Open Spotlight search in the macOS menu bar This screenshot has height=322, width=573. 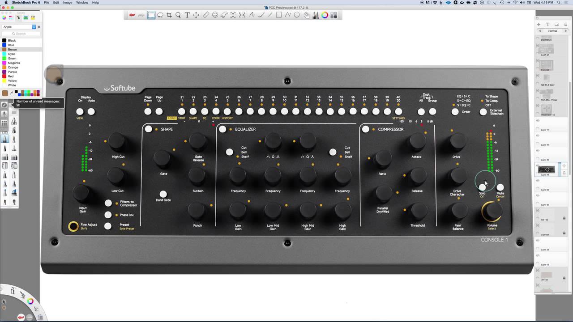(559, 2)
